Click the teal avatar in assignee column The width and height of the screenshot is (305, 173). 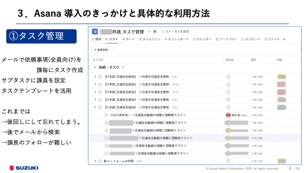tap(228, 123)
